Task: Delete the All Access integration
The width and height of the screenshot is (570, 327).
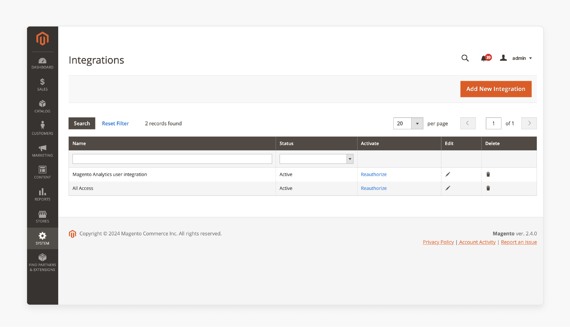Action: (488, 188)
